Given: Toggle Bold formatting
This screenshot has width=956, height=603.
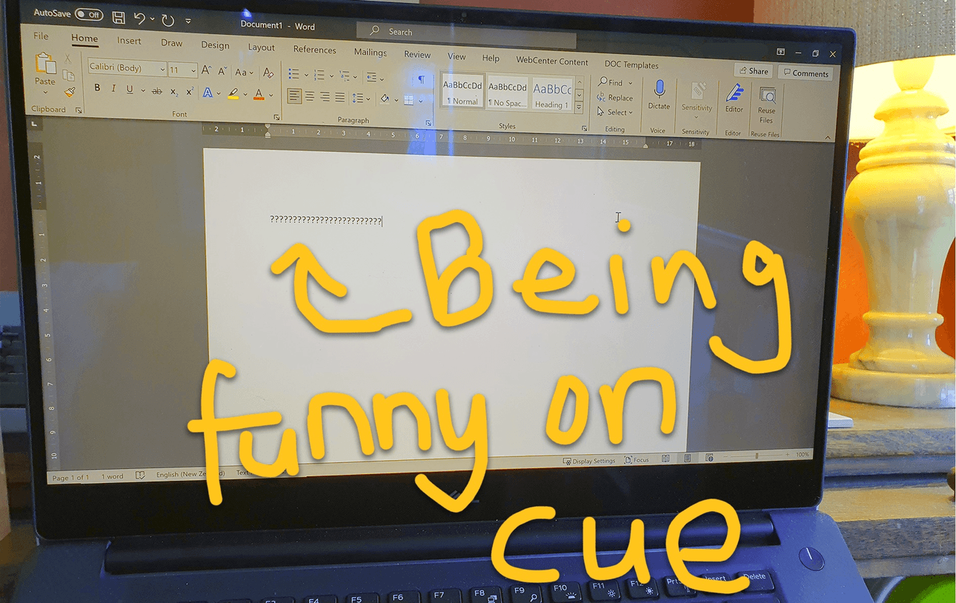Looking at the screenshot, I should (97, 89).
